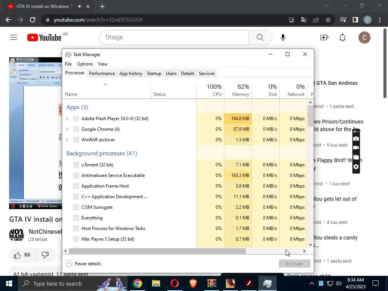This screenshot has height=291, width=388.
Task: Click the YouTube search input field
Action: pos(174,38)
